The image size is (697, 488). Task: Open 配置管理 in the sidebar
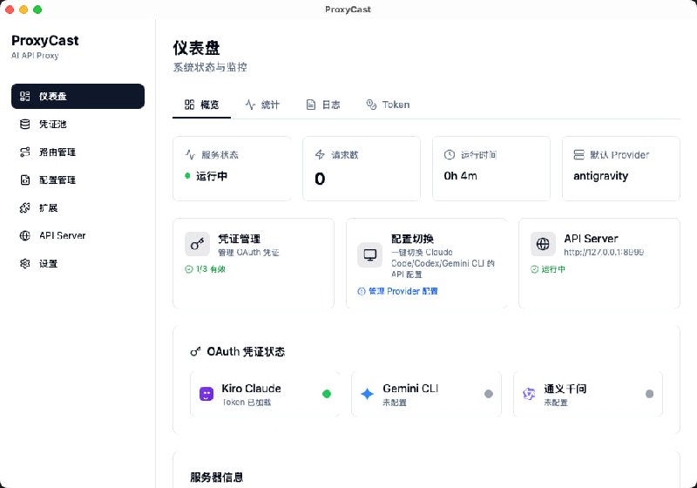[x=78, y=180]
